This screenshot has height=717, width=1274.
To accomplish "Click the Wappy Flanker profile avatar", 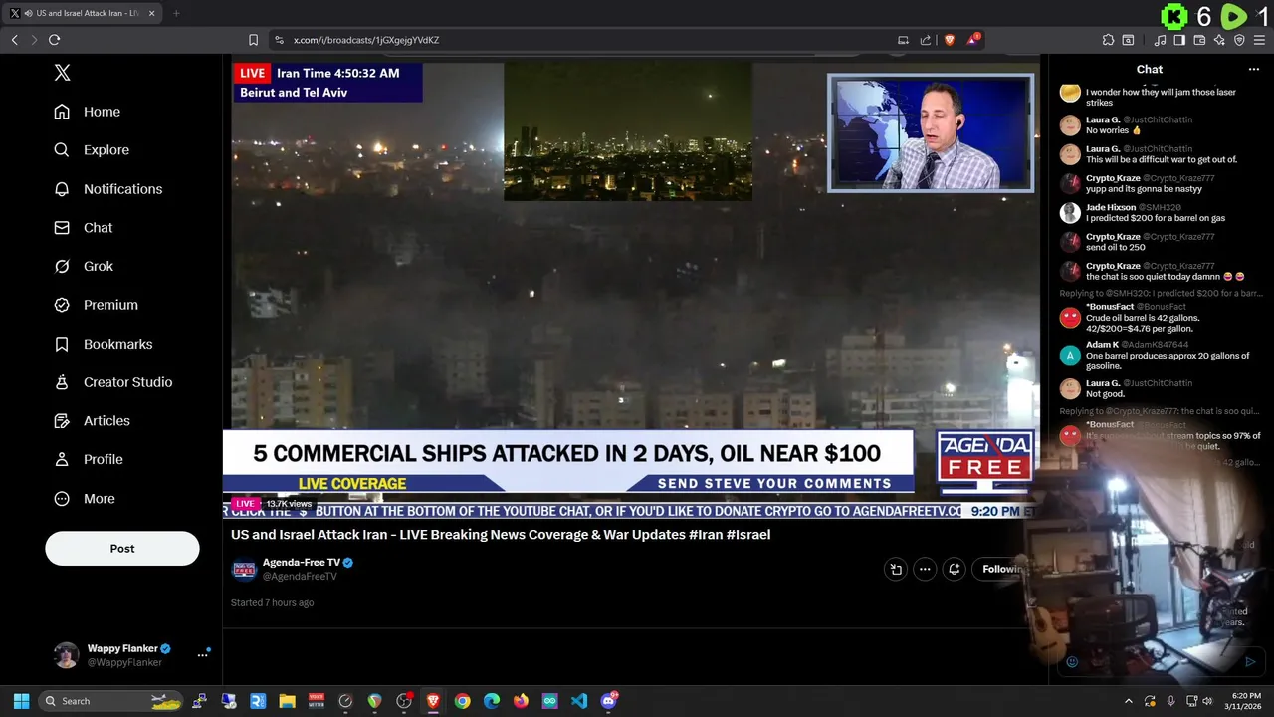I will (x=66, y=655).
